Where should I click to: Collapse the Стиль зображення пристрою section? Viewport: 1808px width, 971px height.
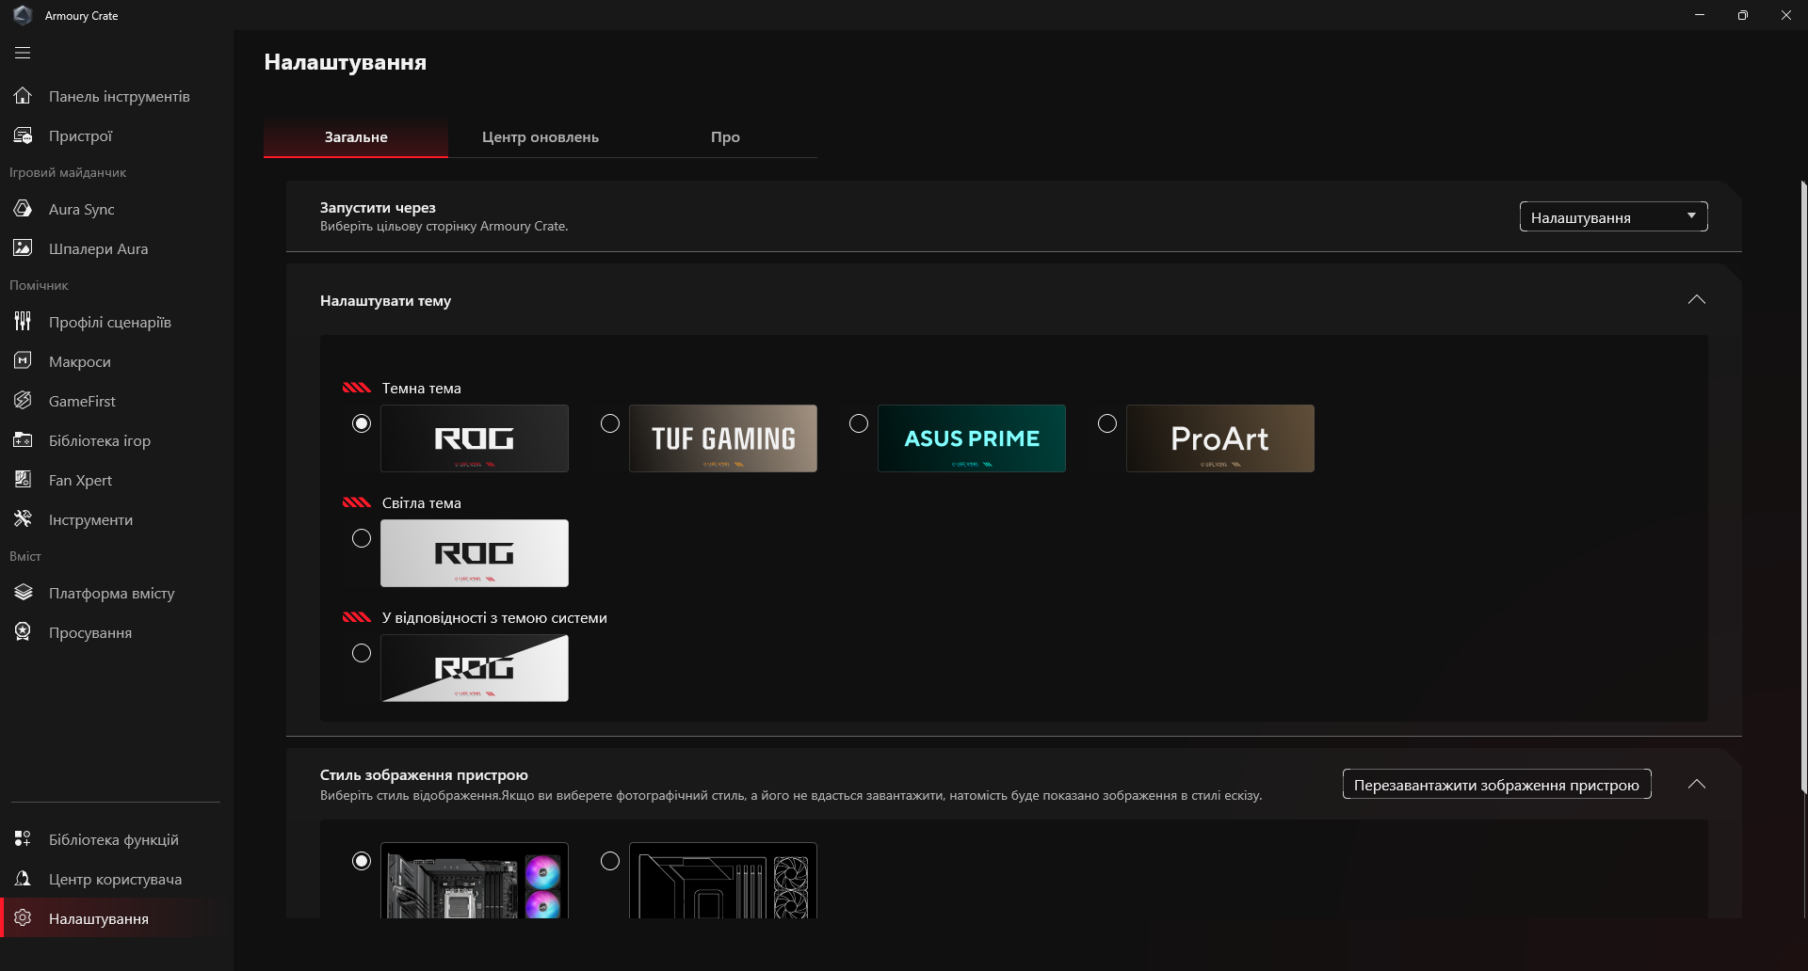[1697, 785]
